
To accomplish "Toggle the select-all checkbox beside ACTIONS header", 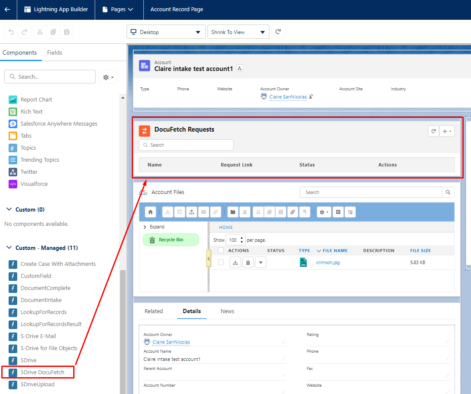I will pyautogui.click(x=221, y=250).
